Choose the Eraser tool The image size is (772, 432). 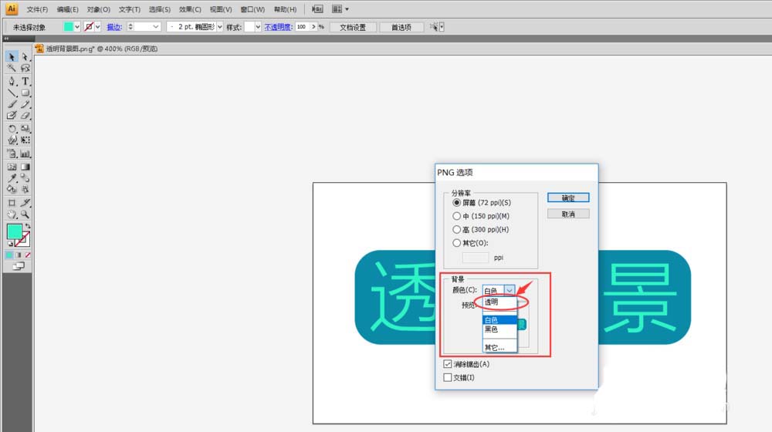click(25, 115)
